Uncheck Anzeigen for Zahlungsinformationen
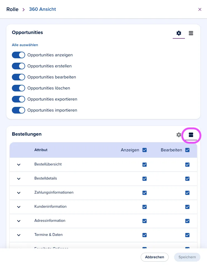Screen dimensions: 207x266 (145, 193)
